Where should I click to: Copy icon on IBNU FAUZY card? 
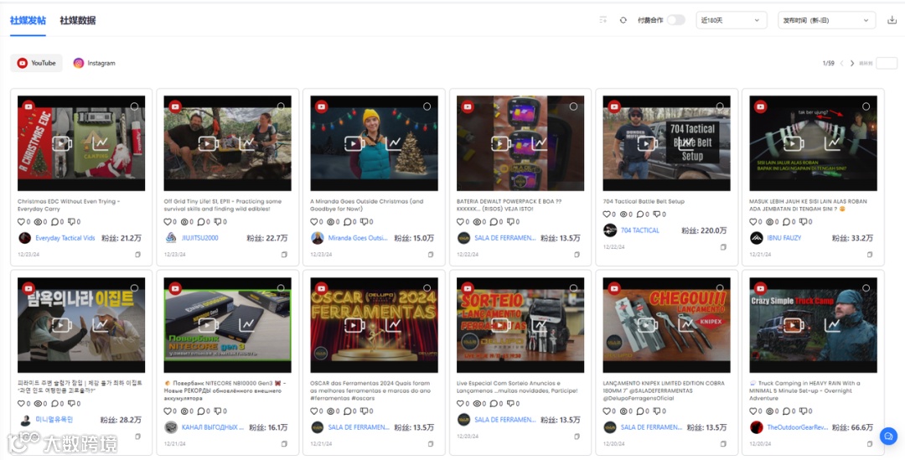pos(870,254)
